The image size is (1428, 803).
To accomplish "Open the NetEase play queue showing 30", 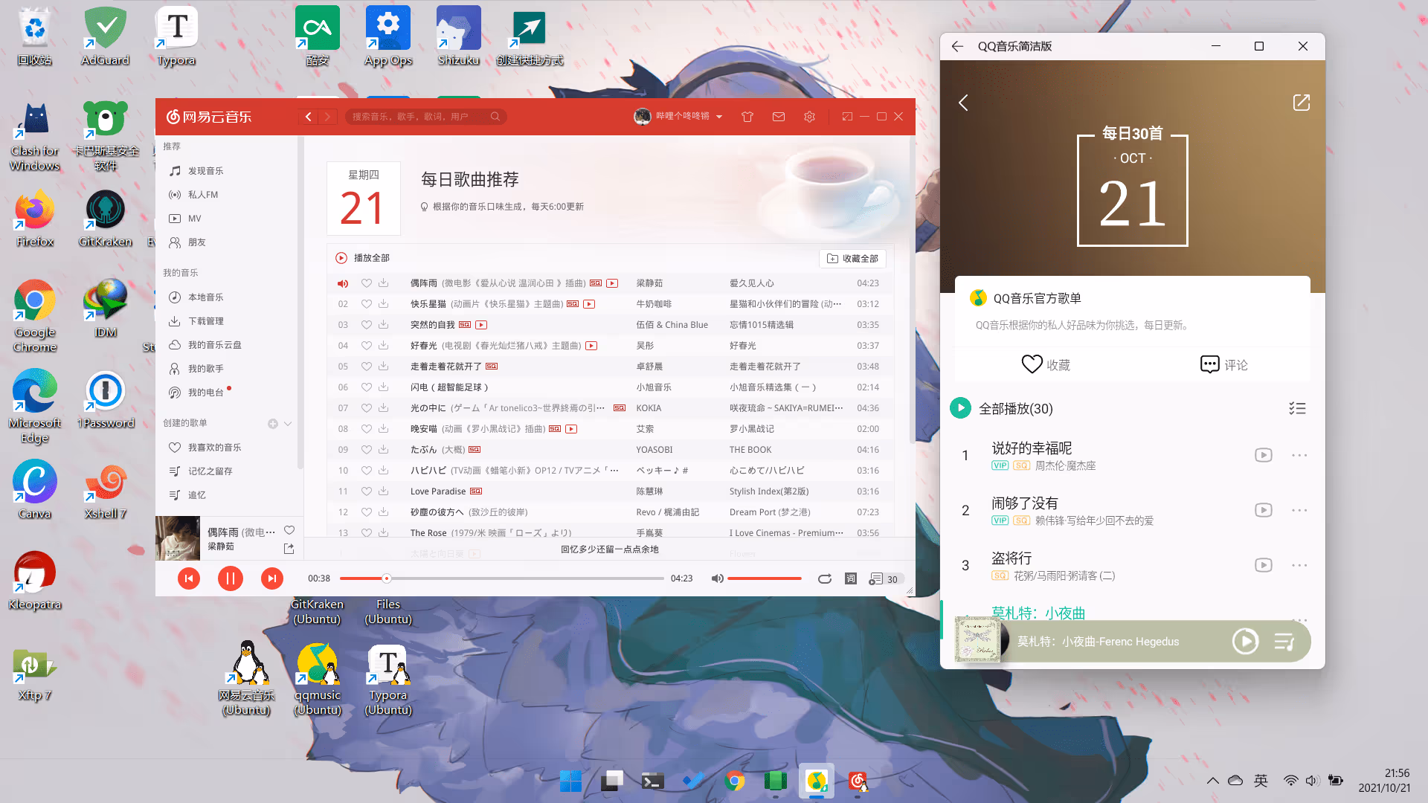I will [884, 578].
